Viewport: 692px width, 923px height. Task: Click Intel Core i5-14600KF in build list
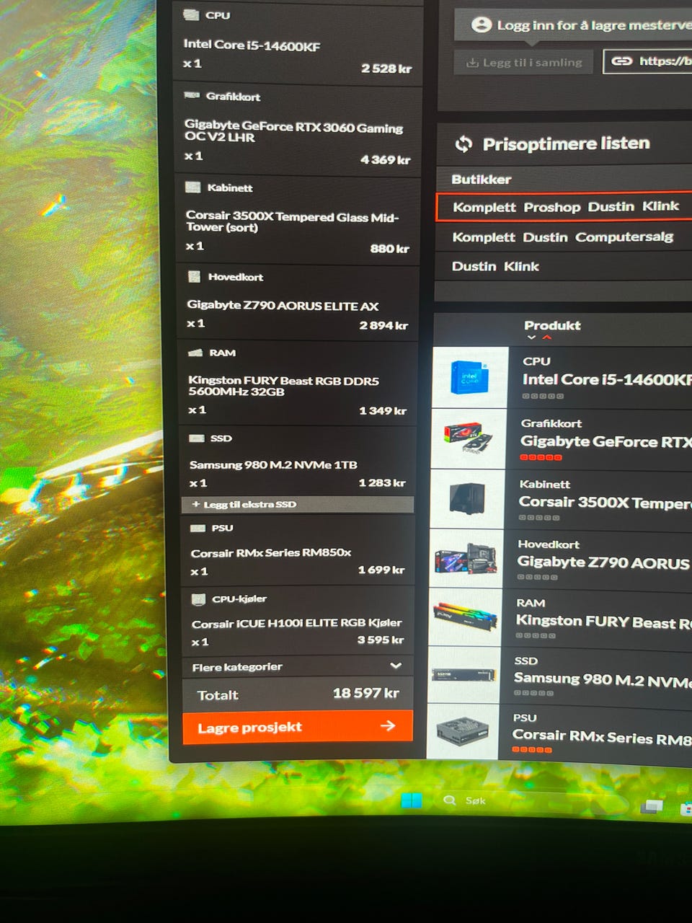coord(252,45)
